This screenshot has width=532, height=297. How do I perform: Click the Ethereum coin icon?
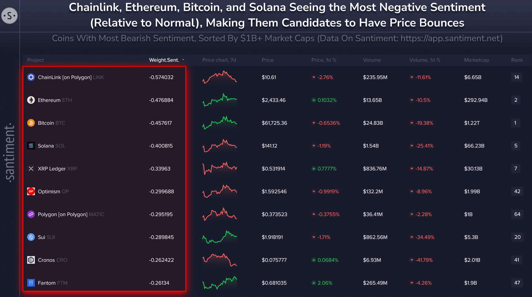pyautogui.click(x=31, y=100)
